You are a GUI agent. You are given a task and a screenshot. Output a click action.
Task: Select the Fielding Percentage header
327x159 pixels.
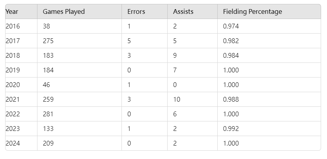[252, 11]
